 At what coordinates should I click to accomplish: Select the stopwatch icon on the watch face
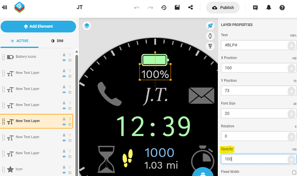click(203, 159)
